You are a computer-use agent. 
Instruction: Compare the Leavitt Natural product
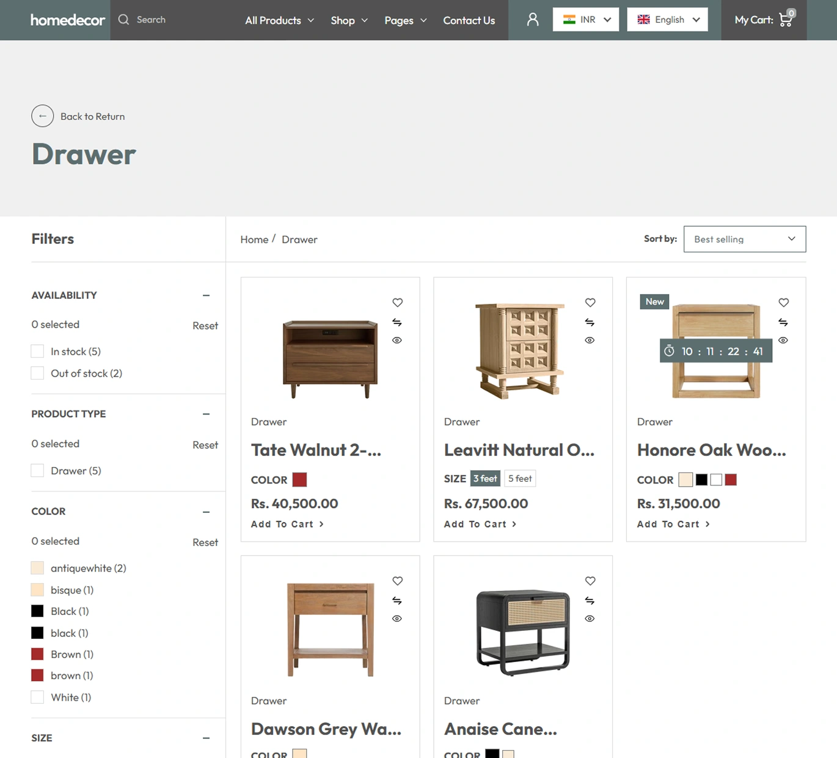pos(590,322)
